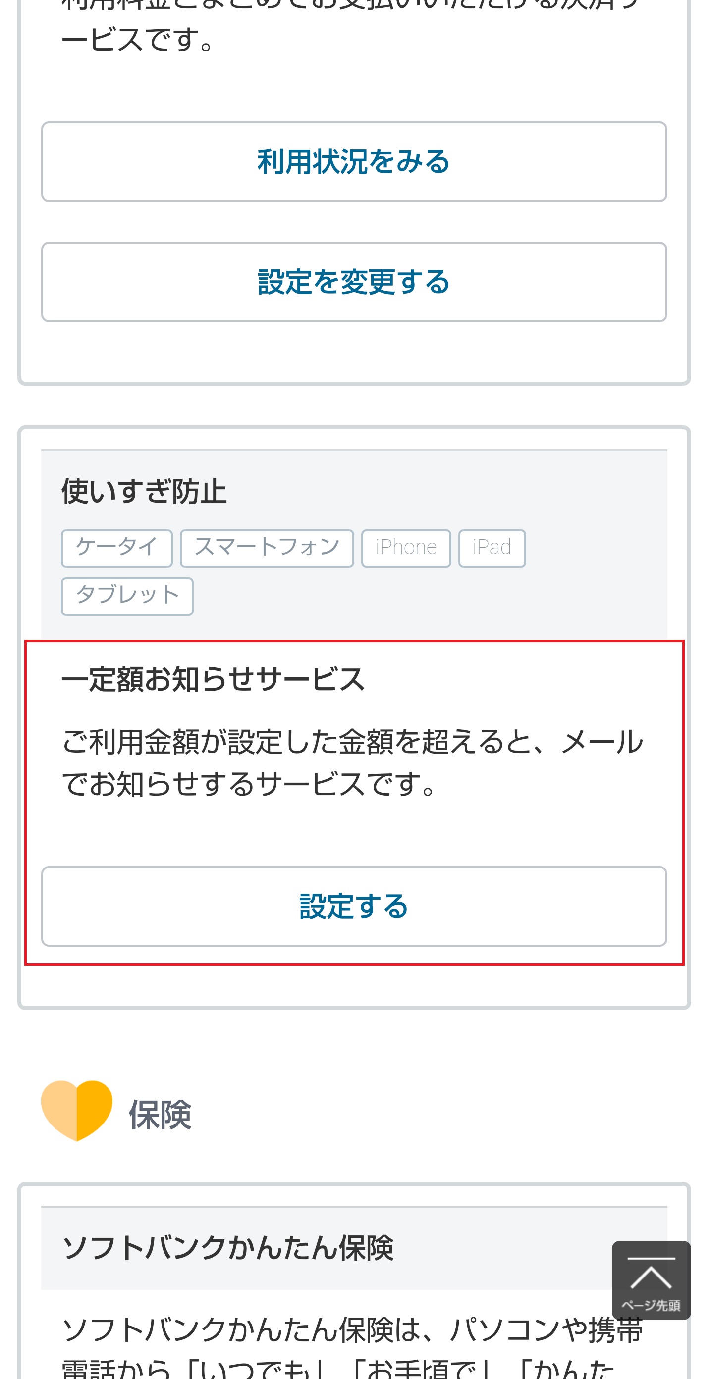This screenshot has width=711, height=1379.
Task: Click the ソフトバンクかんたん保険 heading
Action: [228, 1248]
